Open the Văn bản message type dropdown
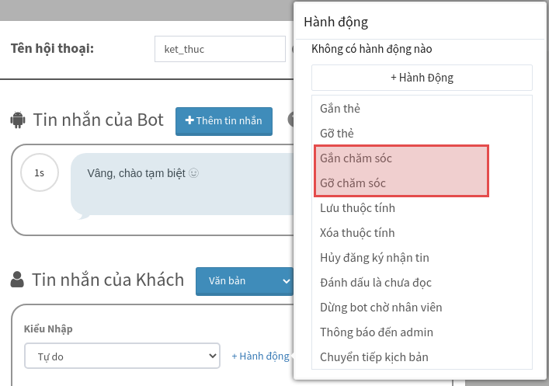Image resolution: width=549 pixels, height=386 pixels. pos(245,281)
